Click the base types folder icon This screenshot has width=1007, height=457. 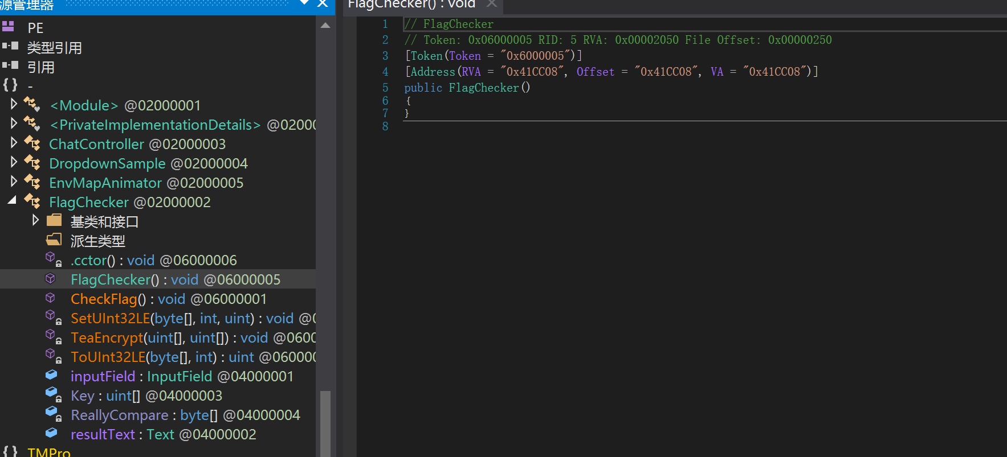tap(54, 221)
